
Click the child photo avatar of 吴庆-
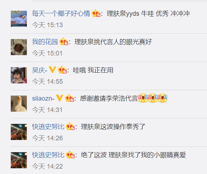tap(19, 75)
